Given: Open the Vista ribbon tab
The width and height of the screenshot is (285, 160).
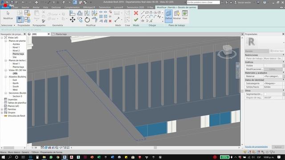Looking at the screenshot, I should (45, 8).
